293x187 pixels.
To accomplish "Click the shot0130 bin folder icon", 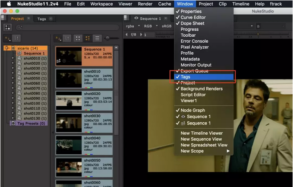I will pos(19,118).
